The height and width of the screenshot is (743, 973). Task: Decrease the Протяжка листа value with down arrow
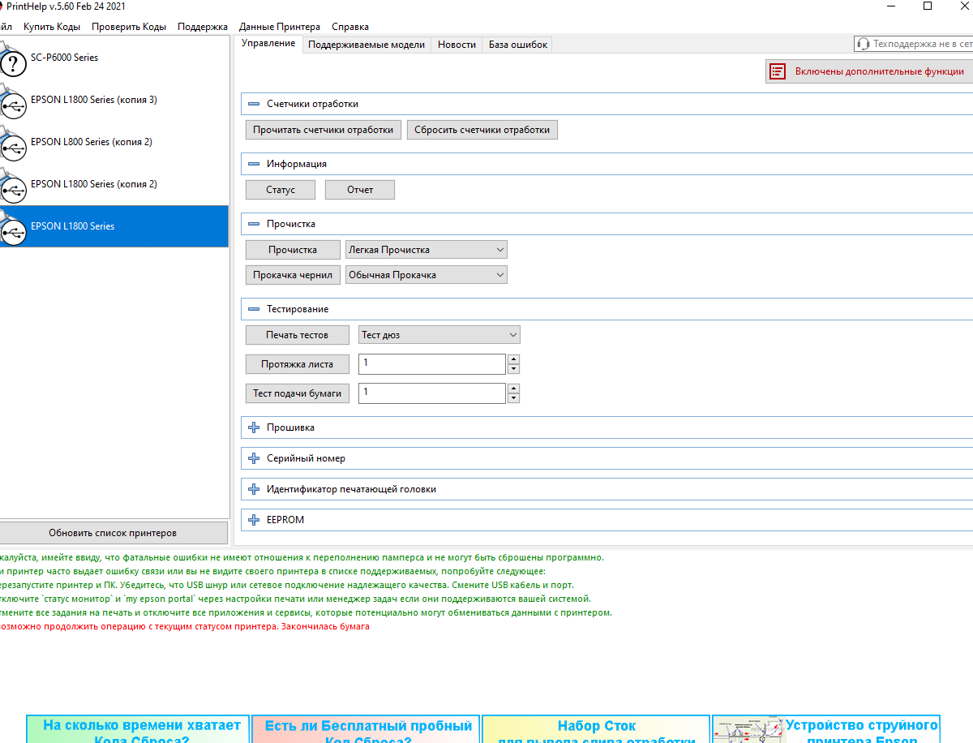513,369
